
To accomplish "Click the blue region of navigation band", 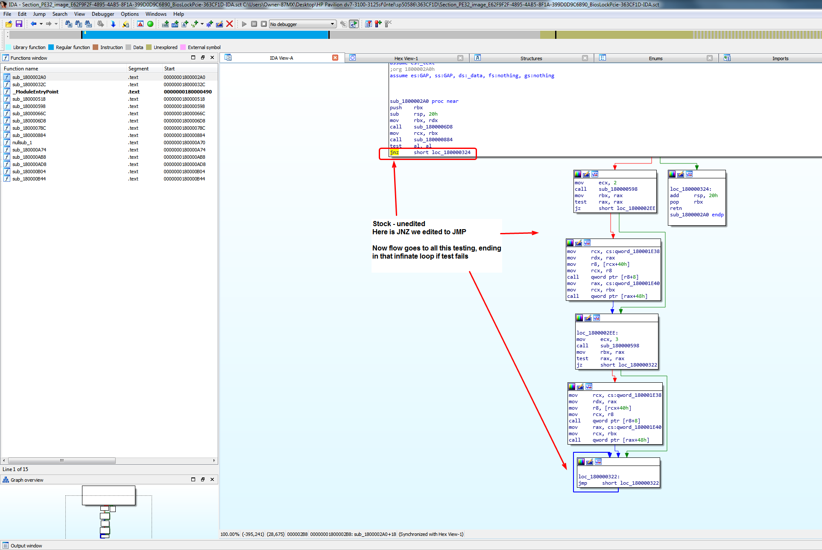I will click(205, 35).
